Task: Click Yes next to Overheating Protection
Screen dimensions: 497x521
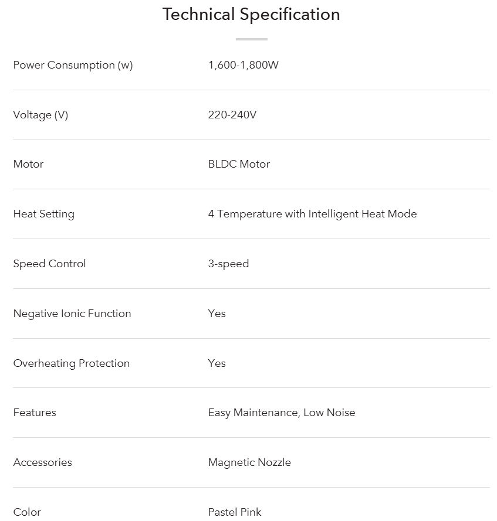Action: click(217, 363)
